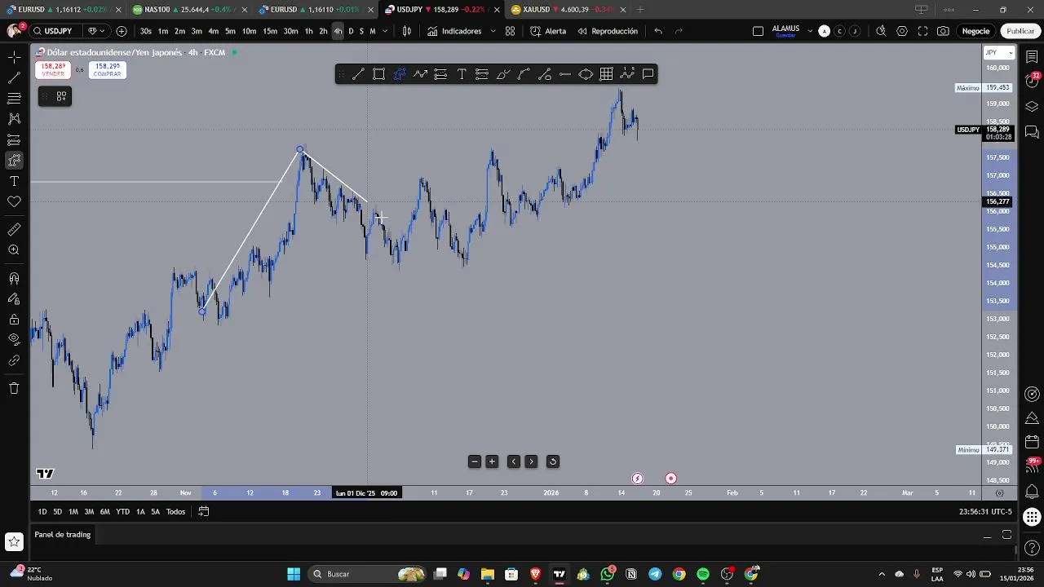The height and width of the screenshot is (587, 1044).
Task: Reset the chart view with circular arrow button
Action: pyautogui.click(x=552, y=461)
